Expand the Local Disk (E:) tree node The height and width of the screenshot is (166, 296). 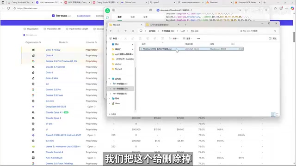[x=111, y=94]
